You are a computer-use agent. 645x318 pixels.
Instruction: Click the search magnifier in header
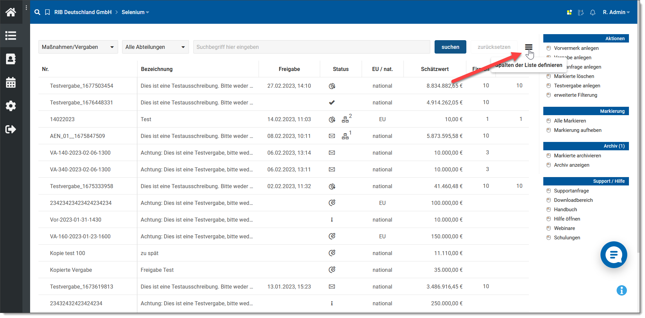(x=37, y=12)
